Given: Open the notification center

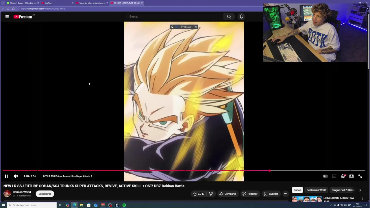Looking at the screenshot, I should pos(365,205).
